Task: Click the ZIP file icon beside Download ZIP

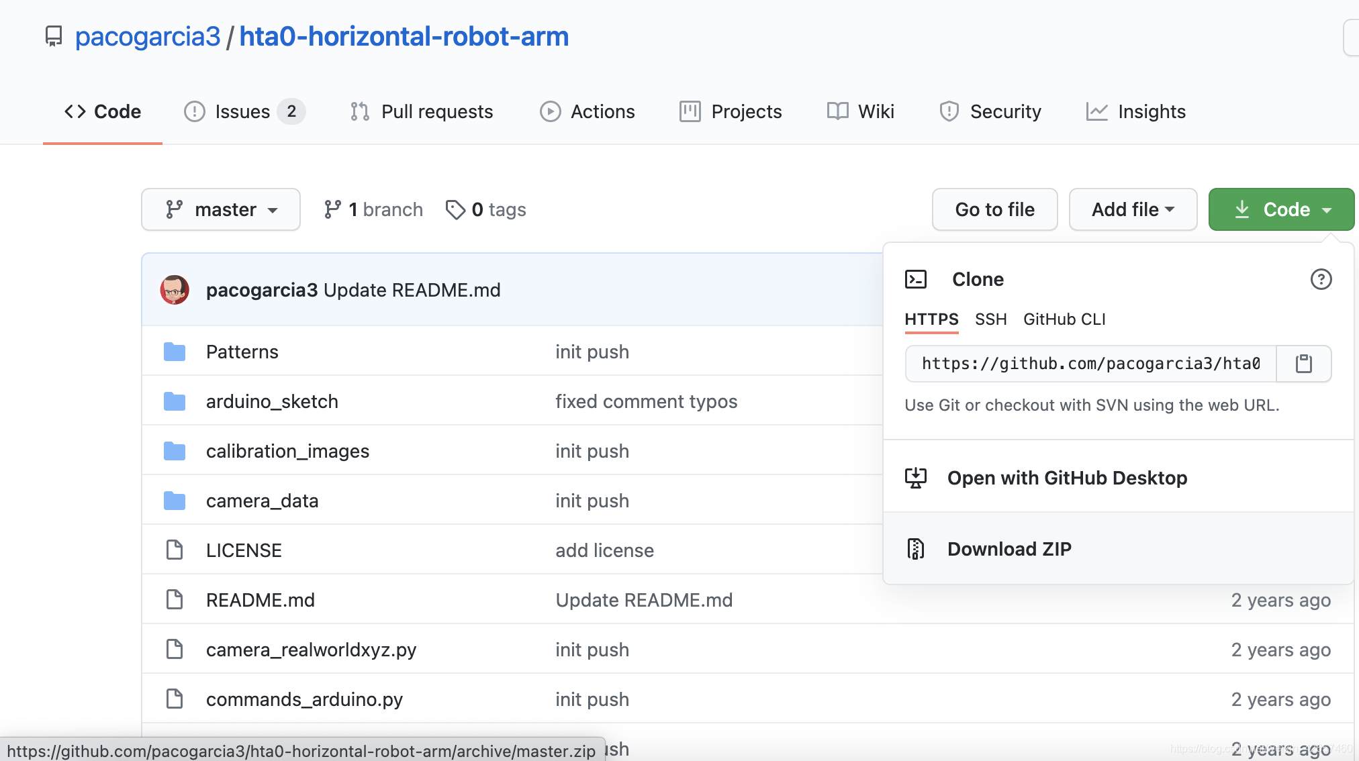Action: tap(916, 549)
